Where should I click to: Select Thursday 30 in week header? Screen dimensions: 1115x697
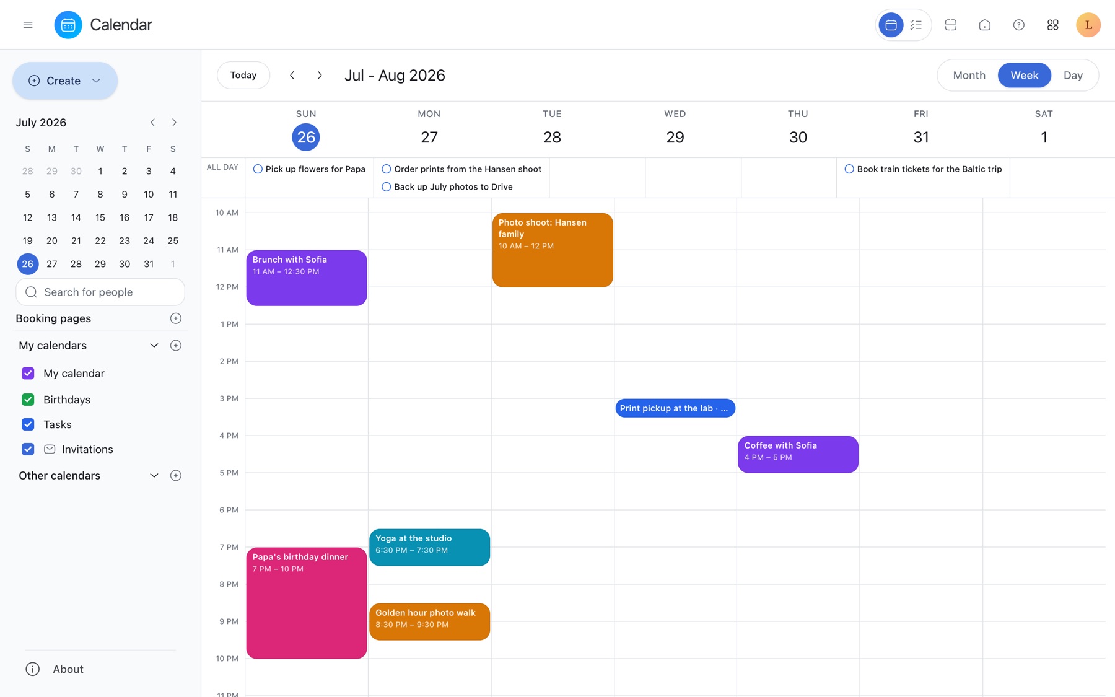point(798,137)
